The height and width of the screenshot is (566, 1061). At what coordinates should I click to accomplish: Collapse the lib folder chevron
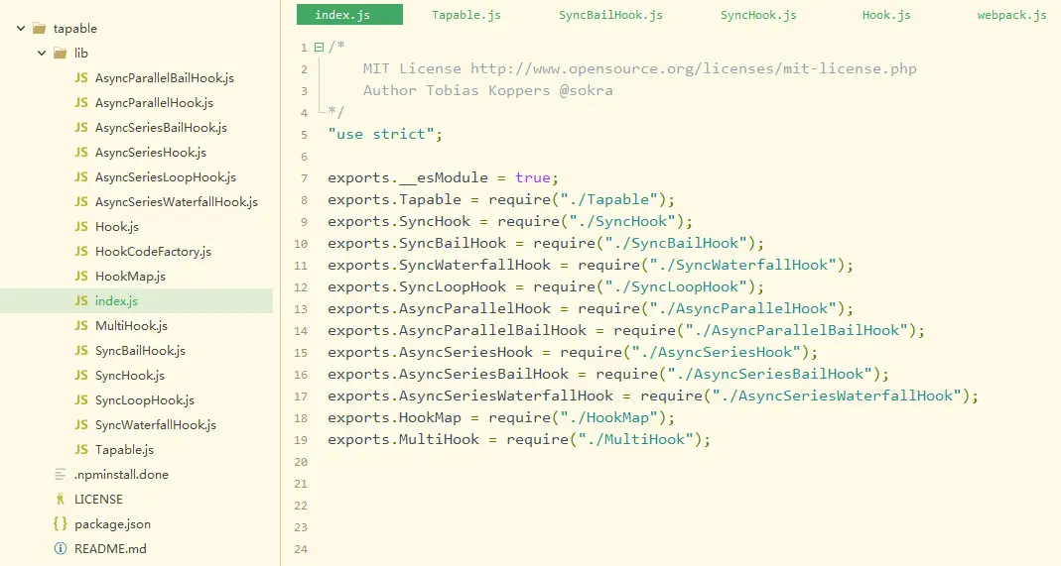click(x=42, y=53)
